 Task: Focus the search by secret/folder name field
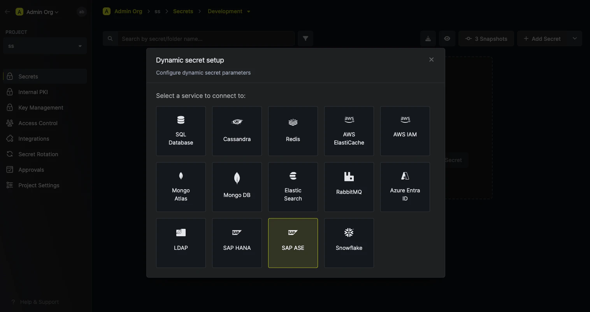click(206, 38)
